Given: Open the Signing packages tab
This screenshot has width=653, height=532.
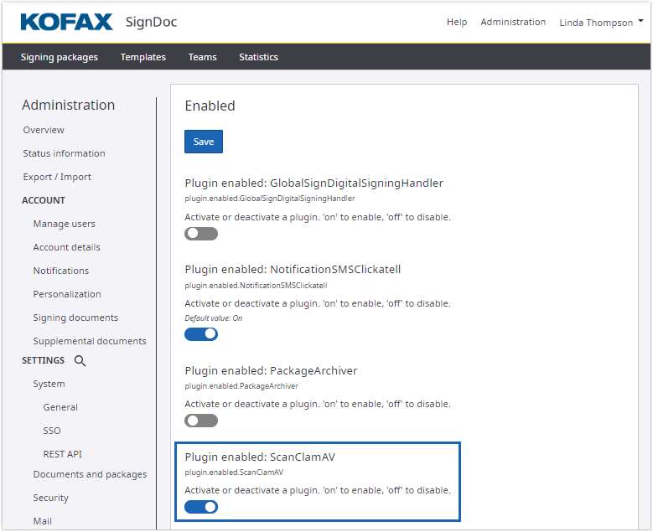Looking at the screenshot, I should click(x=60, y=57).
